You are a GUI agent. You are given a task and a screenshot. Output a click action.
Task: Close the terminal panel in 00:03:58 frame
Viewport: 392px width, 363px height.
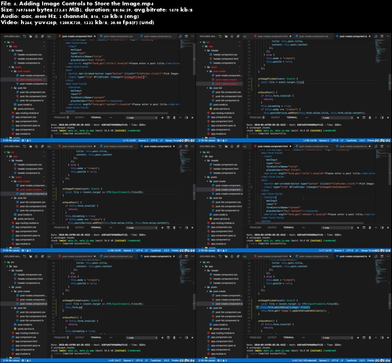388,228
